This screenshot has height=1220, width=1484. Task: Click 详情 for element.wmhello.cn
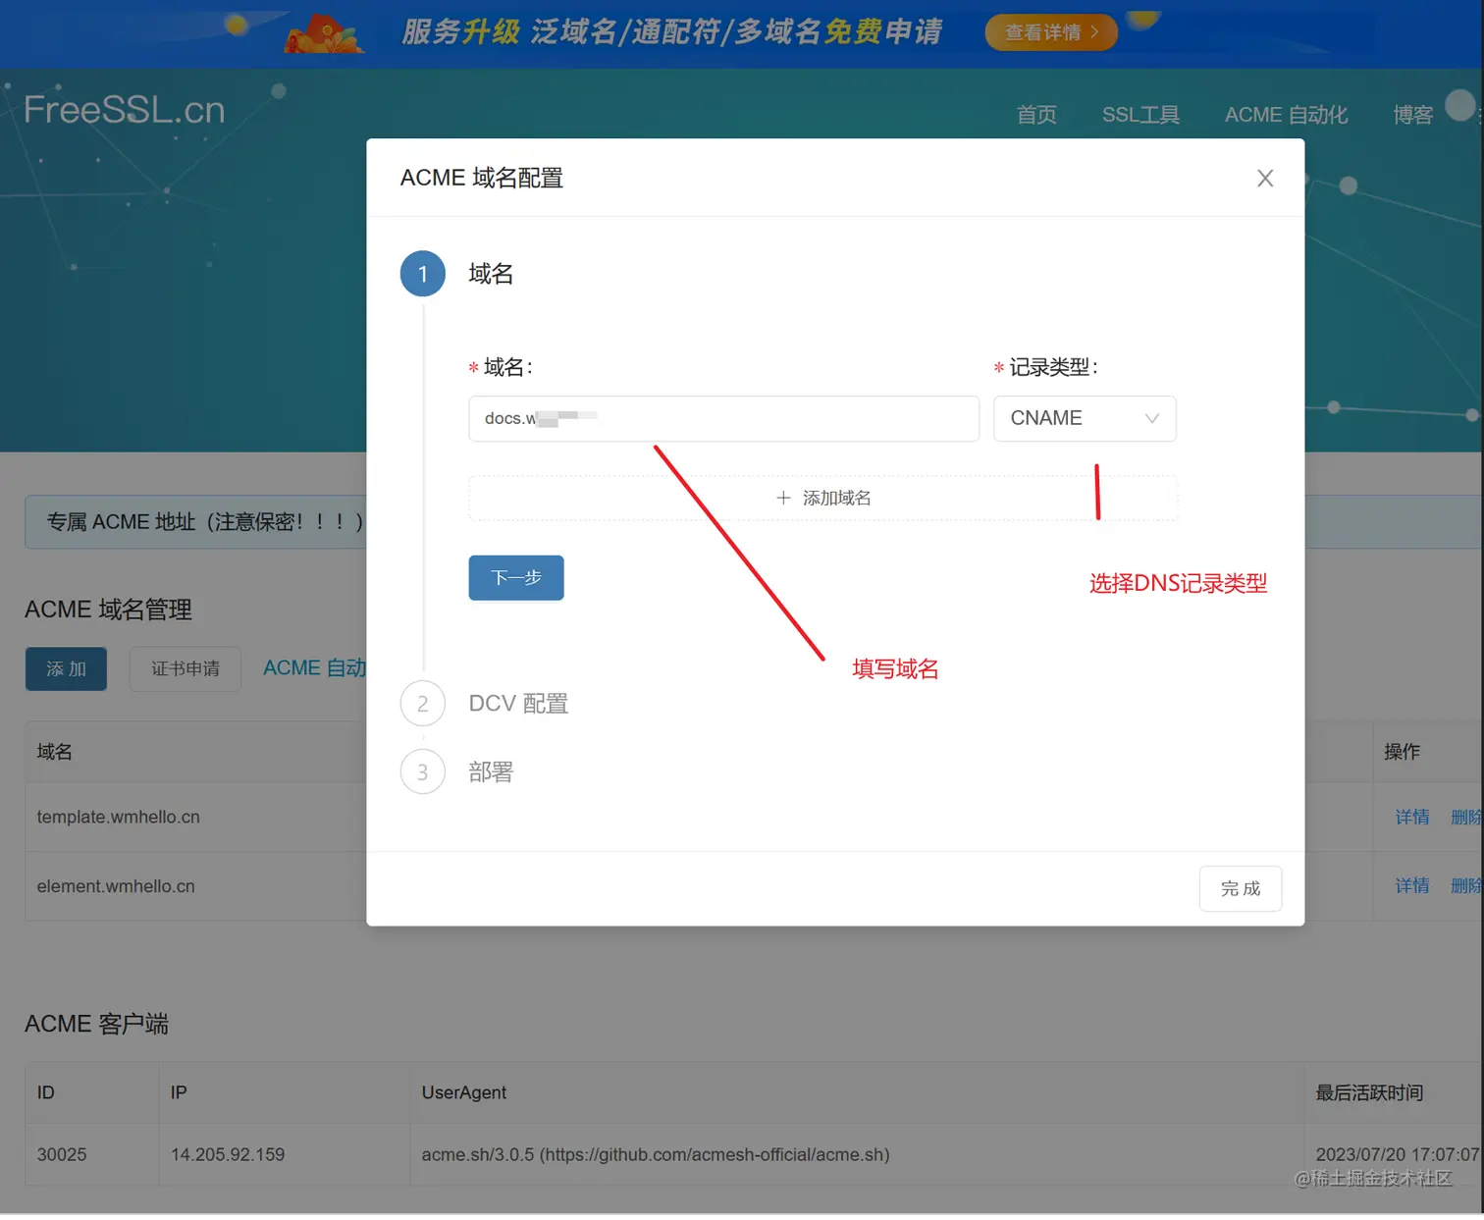pos(1411,886)
